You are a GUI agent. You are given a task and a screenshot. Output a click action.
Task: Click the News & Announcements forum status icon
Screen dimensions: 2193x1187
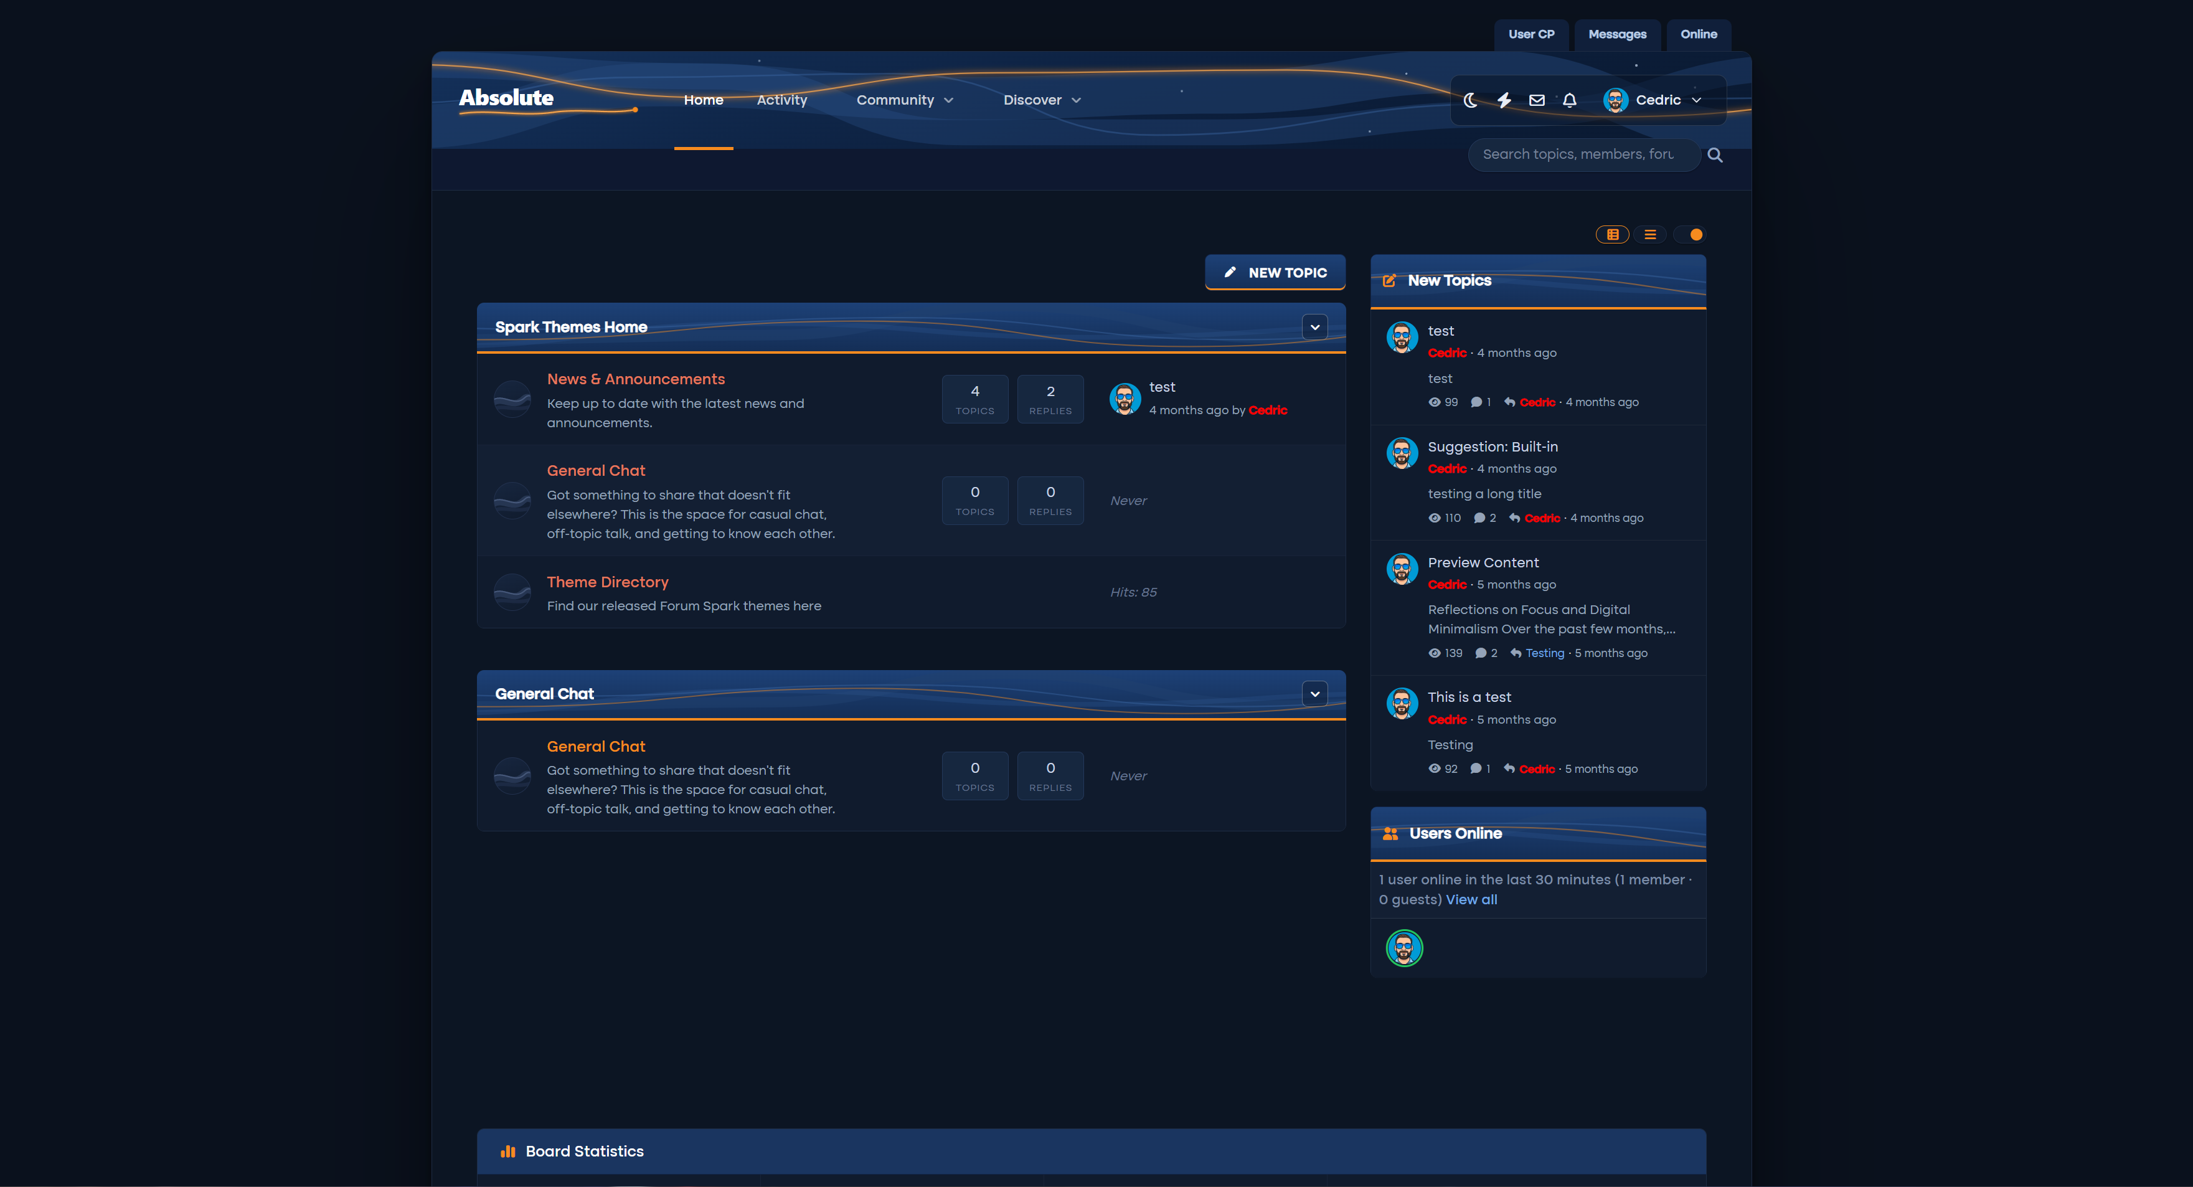[512, 399]
